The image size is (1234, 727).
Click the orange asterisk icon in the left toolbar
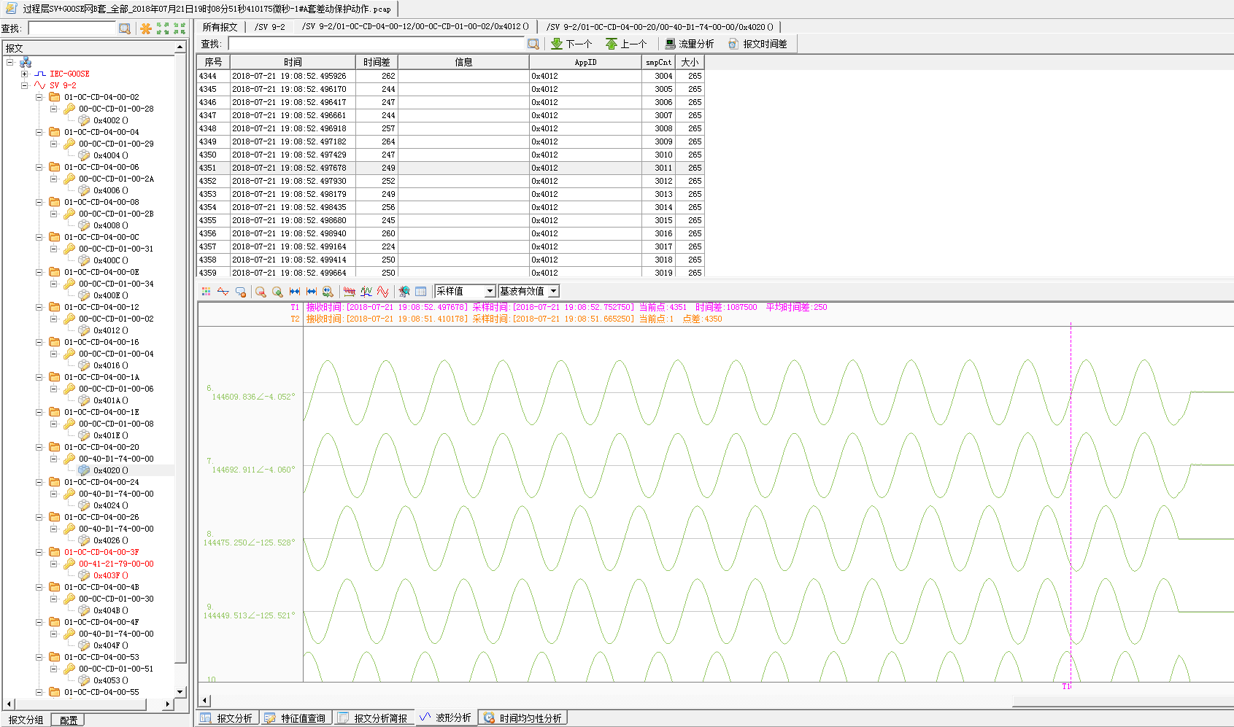click(x=146, y=28)
